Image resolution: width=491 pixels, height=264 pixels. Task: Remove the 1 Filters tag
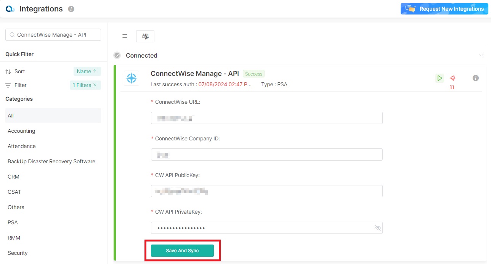[x=95, y=85]
